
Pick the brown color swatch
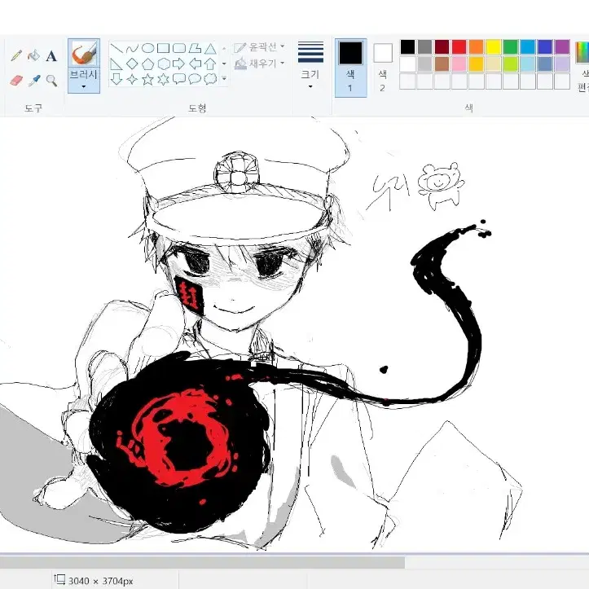coord(442,64)
